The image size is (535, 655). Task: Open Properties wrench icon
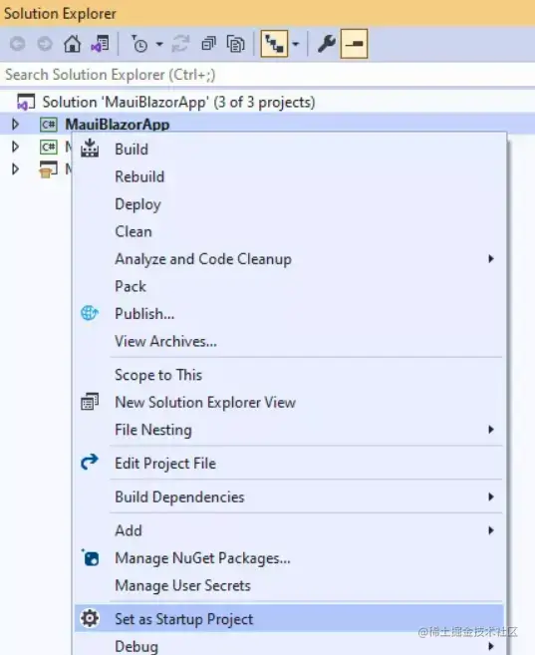point(326,44)
